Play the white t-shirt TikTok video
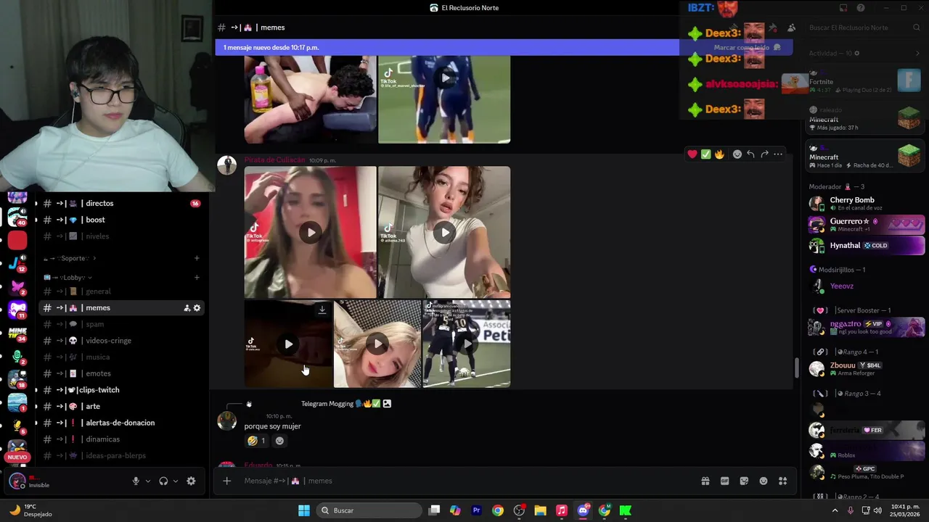929x522 pixels. coord(444,233)
